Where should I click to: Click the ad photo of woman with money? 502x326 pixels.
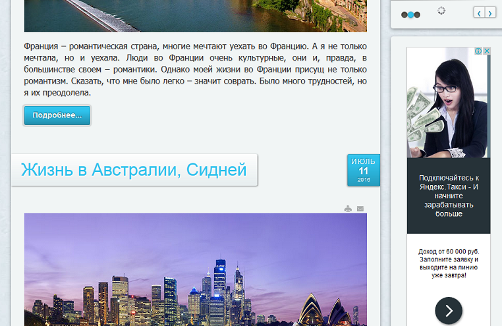[x=449, y=102]
